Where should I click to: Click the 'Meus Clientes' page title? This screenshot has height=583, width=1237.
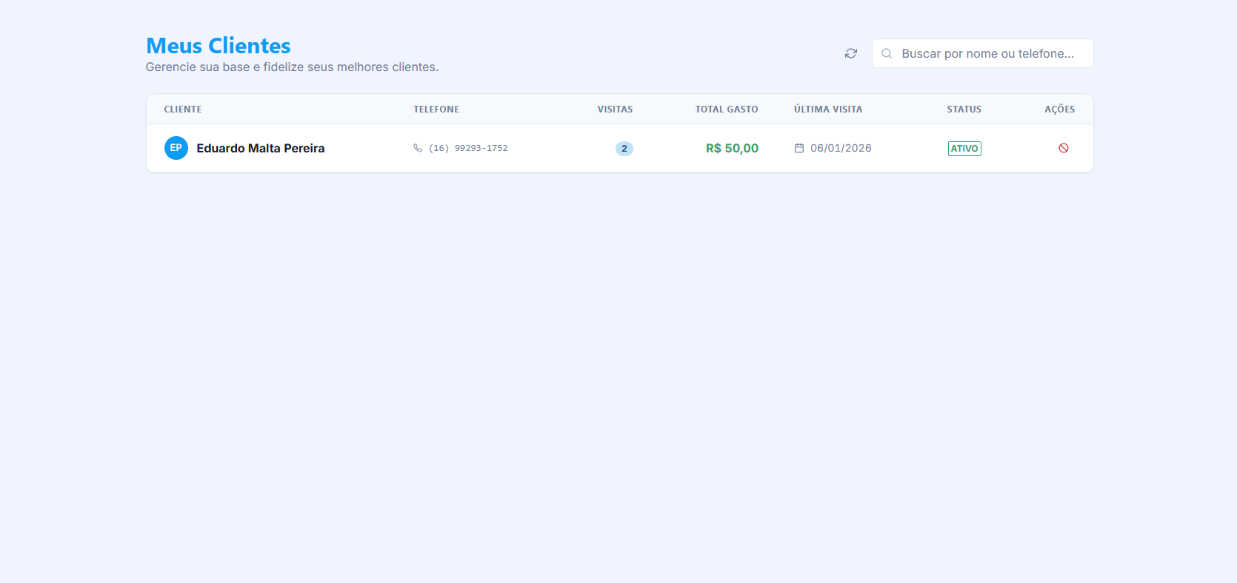tap(219, 46)
